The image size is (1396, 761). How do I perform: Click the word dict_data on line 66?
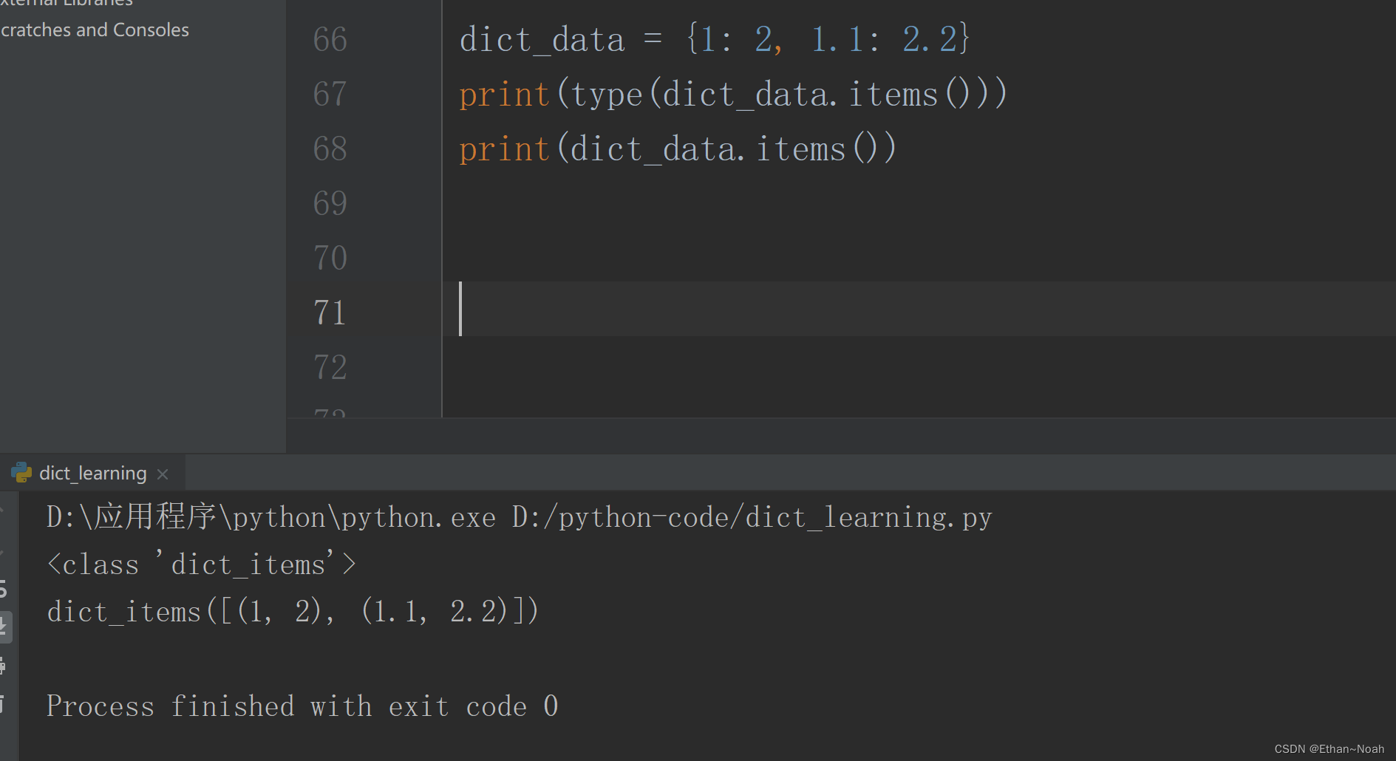[x=542, y=38]
